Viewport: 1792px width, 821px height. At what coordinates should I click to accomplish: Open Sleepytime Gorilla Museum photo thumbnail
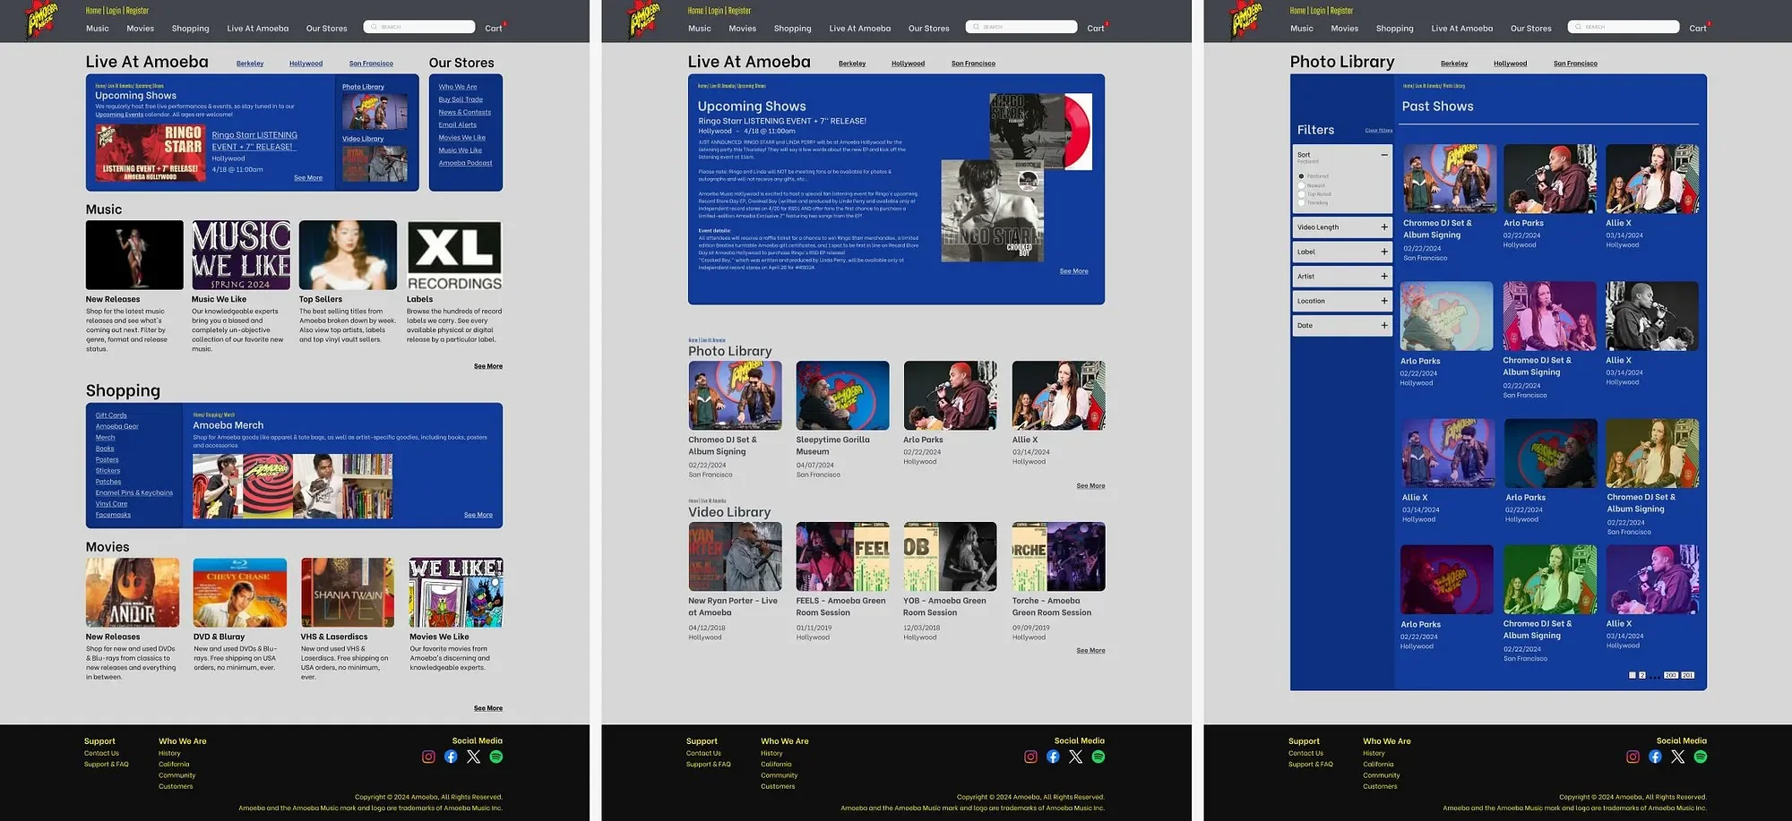(843, 396)
